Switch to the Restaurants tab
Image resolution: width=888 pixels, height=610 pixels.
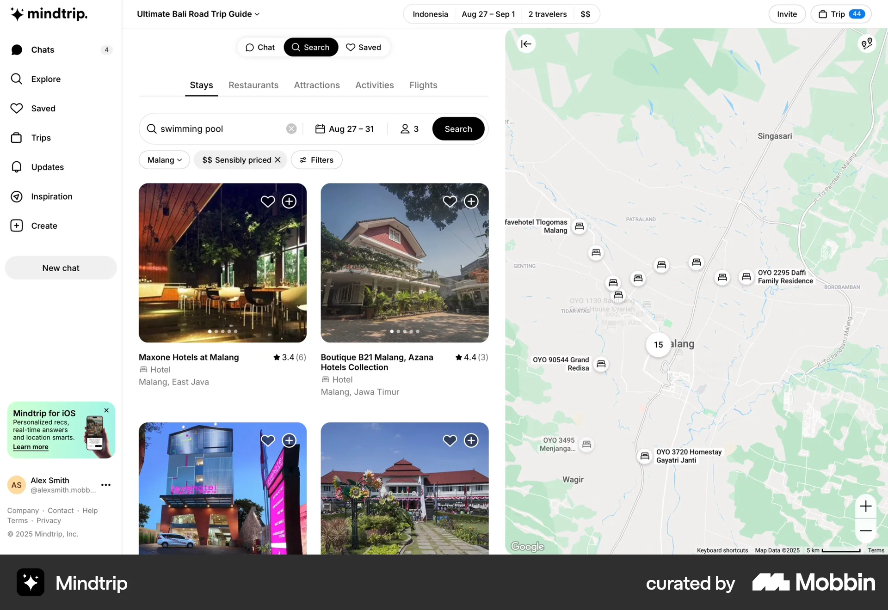253,85
